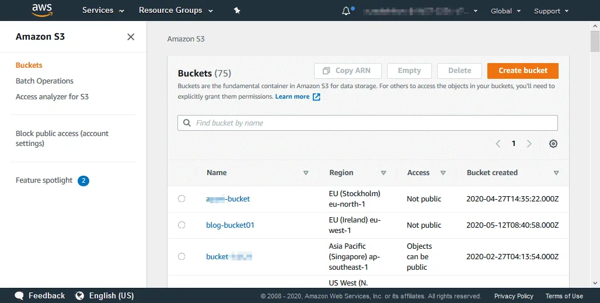Click the Create bucket button
This screenshot has width=600, height=303.
pos(522,71)
